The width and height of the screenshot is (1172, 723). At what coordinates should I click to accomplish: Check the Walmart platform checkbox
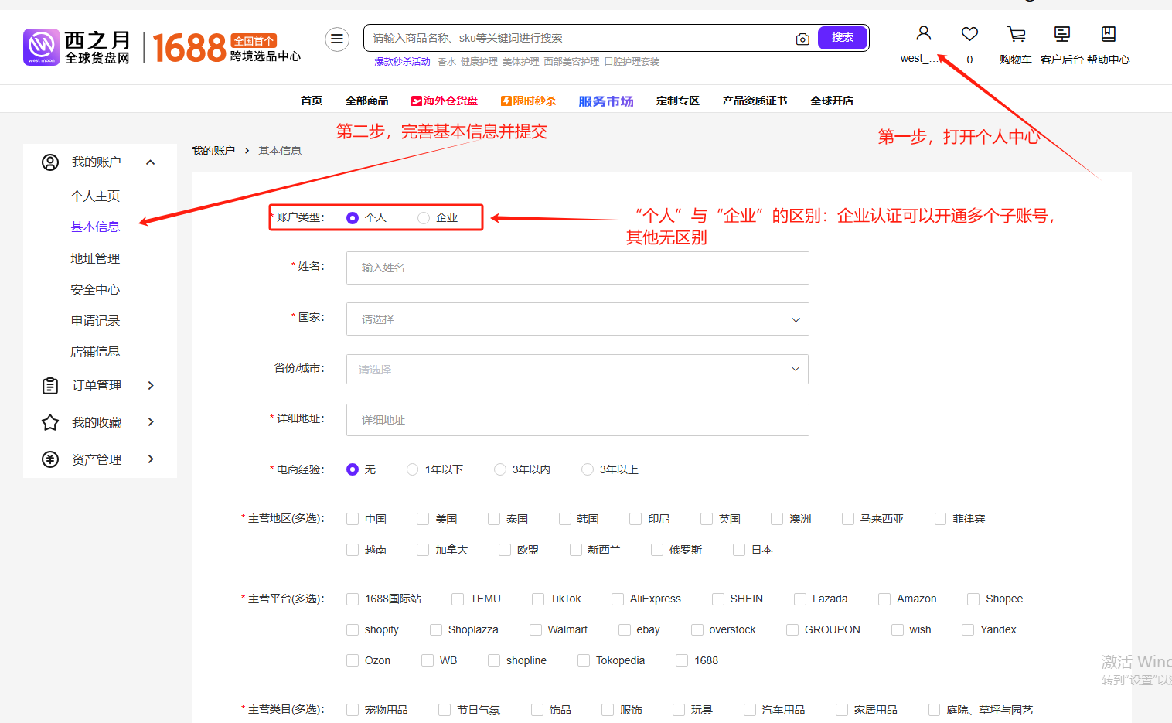tap(536, 630)
